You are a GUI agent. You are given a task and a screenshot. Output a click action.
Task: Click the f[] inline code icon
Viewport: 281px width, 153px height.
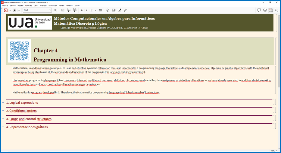click(100, 10)
